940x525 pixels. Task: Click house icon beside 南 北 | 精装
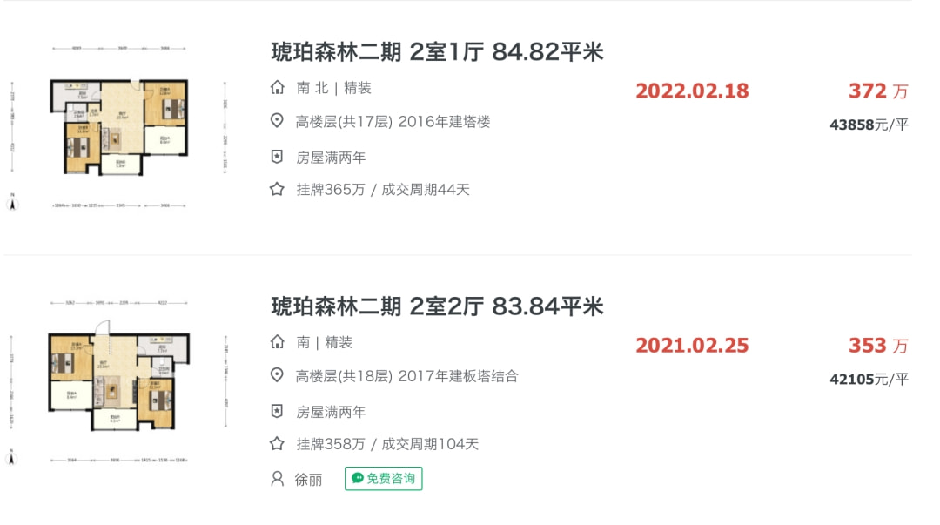click(x=277, y=88)
